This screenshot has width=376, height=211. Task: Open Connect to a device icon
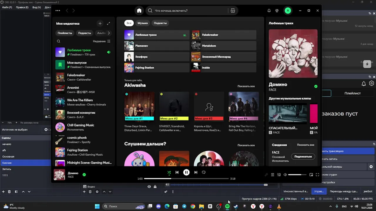point(279,175)
